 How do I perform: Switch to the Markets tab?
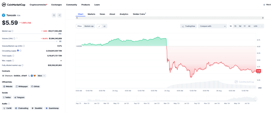pyautogui.click(x=91, y=14)
